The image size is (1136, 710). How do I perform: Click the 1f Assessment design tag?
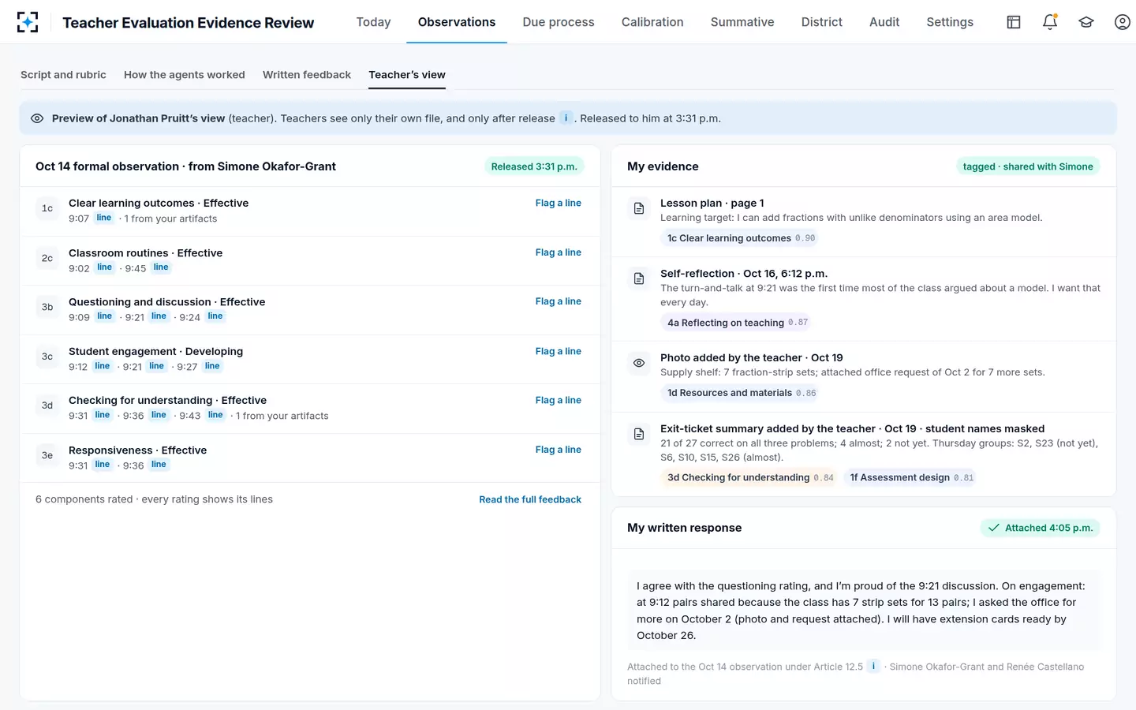911,477
